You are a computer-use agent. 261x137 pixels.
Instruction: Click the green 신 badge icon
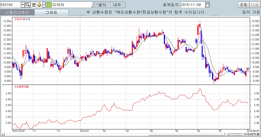pos(49,5)
